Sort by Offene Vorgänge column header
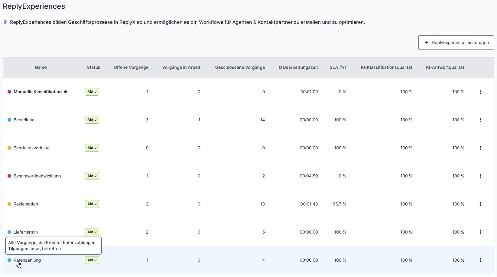Screen dimensions: 497x277 coord(131,67)
